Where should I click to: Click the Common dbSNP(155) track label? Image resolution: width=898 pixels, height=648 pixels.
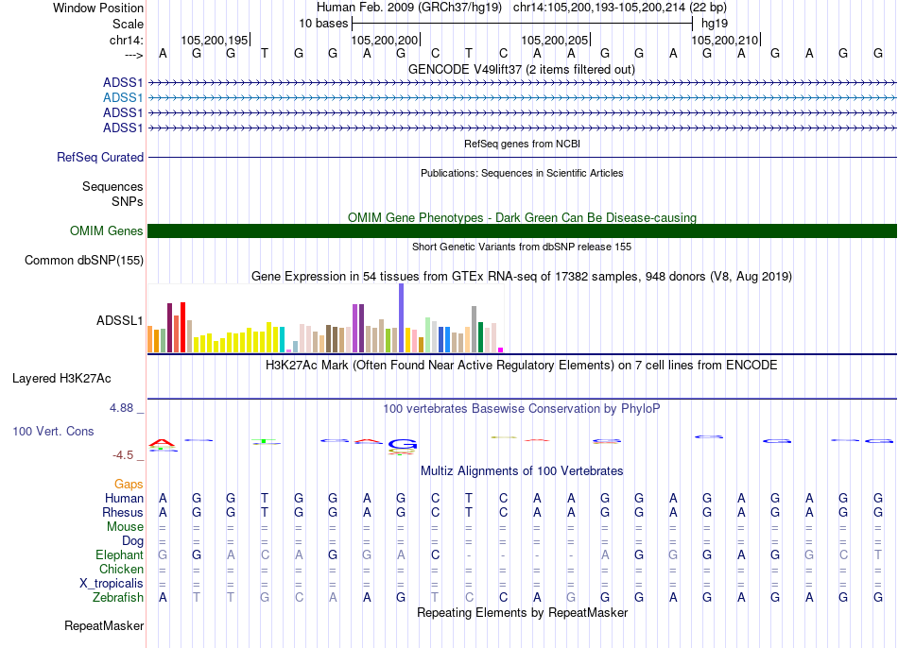pyautogui.click(x=84, y=261)
